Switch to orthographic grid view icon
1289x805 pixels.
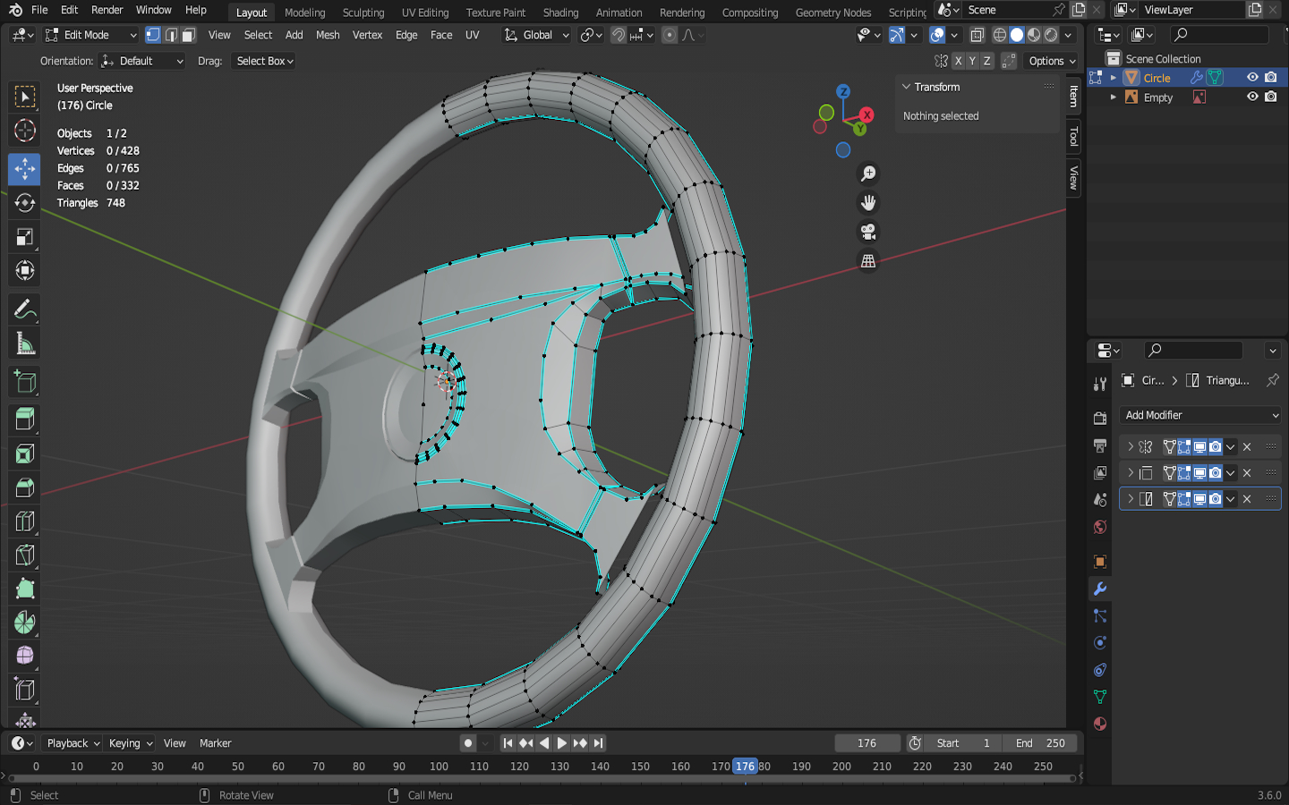coord(867,261)
